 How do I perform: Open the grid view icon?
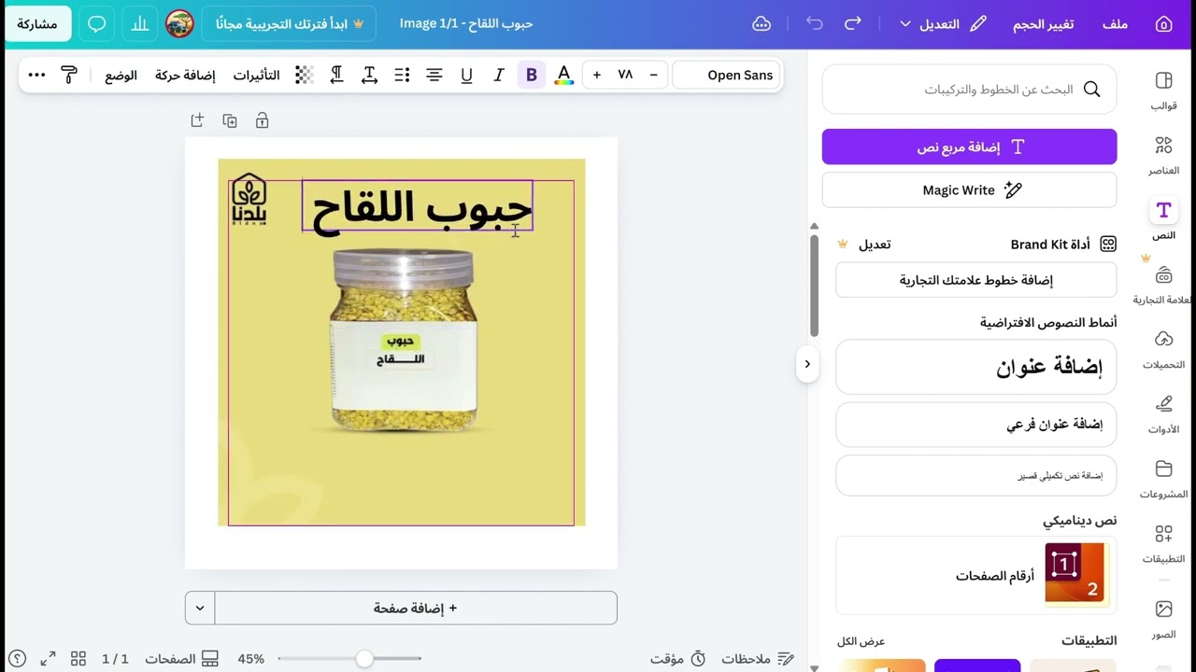click(x=78, y=659)
